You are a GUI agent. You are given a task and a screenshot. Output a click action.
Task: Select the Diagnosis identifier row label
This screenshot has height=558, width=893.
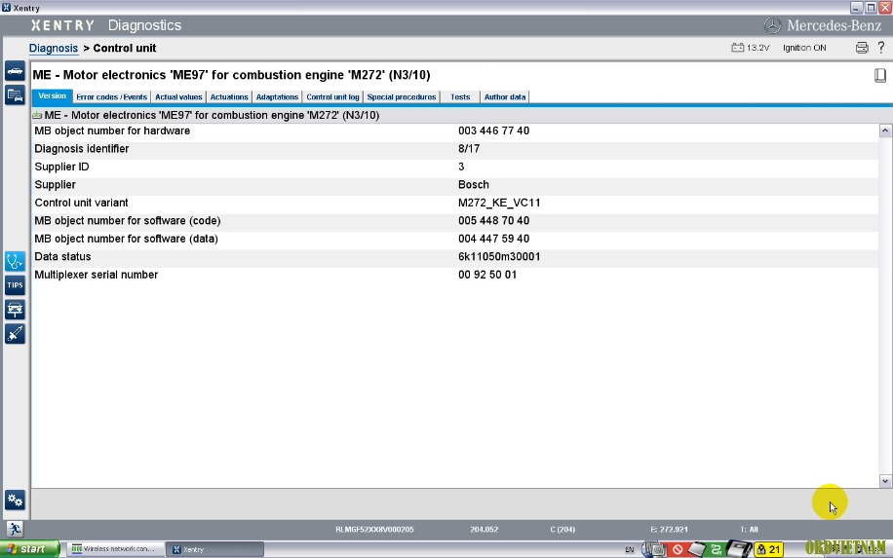click(82, 149)
